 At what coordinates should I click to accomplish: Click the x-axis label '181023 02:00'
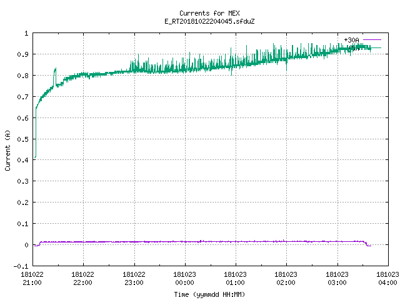(x=286, y=279)
